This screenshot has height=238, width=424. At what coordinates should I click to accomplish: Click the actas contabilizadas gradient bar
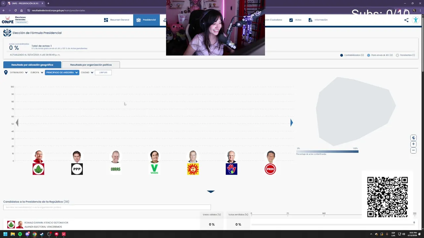click(x=327, y=151)
